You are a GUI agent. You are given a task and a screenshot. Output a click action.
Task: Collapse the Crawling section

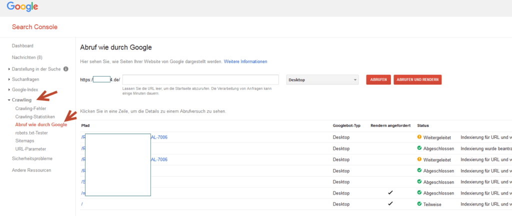(21, 100)
